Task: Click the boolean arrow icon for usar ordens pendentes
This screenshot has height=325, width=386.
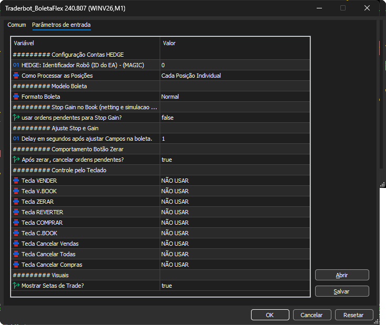Action: 16,118
